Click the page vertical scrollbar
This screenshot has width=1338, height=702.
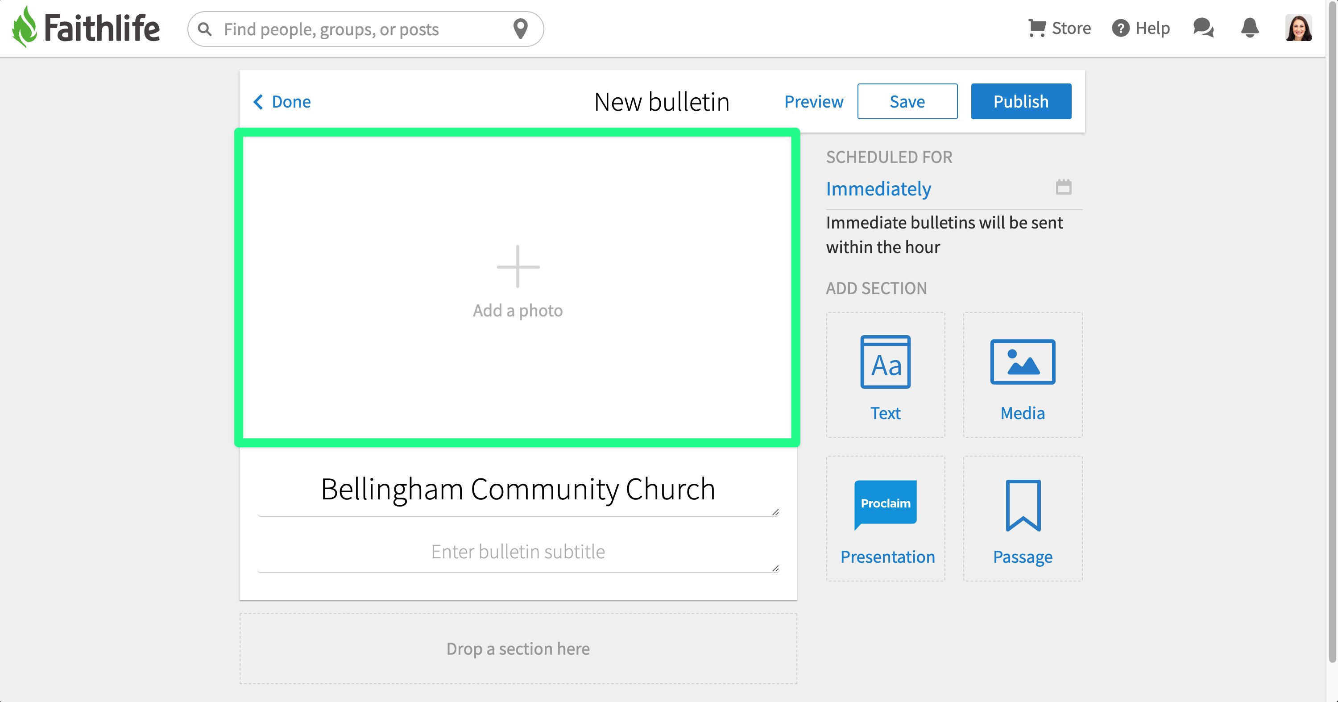1332,332
